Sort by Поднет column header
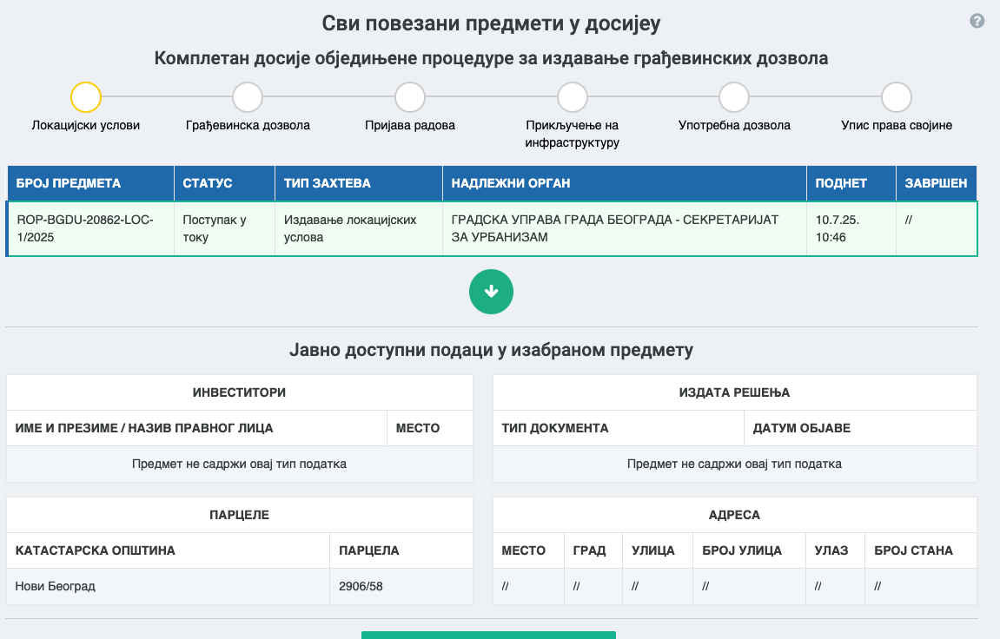This screenshot has height=639, width=1000. point(841,183)
